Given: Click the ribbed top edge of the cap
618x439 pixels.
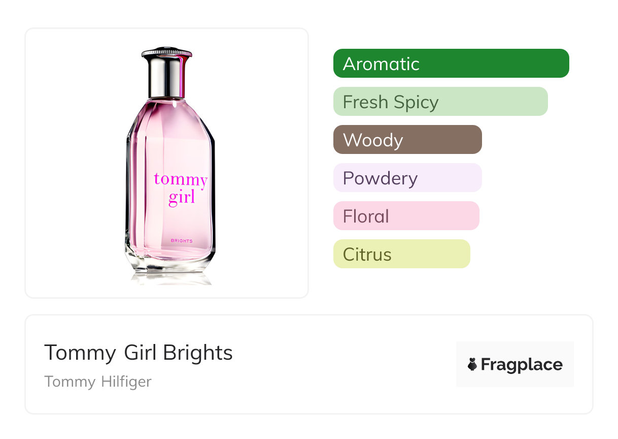Looking at the screenshot, I should click(167, 53).
